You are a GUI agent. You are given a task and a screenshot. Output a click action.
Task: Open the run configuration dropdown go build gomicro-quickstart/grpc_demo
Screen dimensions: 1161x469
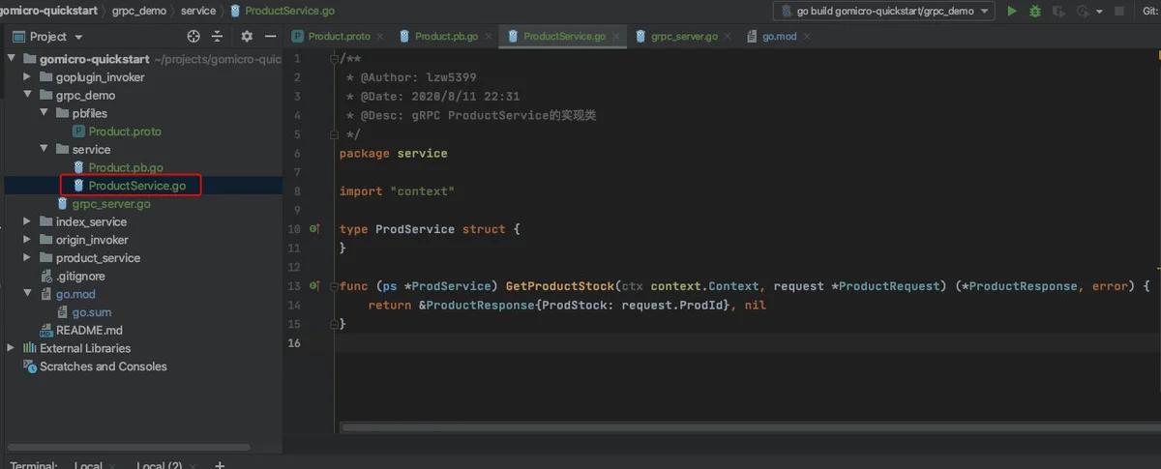[x=884, y=11]
